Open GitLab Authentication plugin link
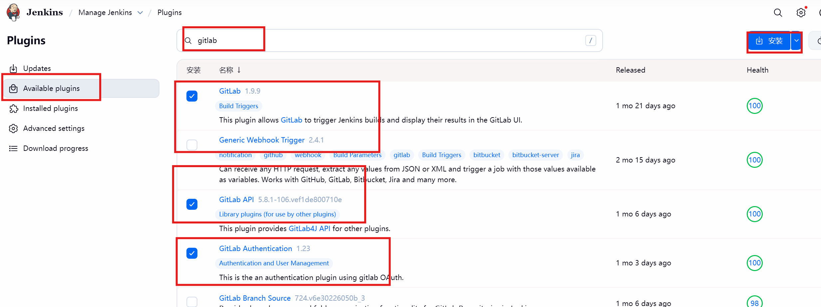The height and width of the screenshot is (307, 821). (x=255, y=248)
